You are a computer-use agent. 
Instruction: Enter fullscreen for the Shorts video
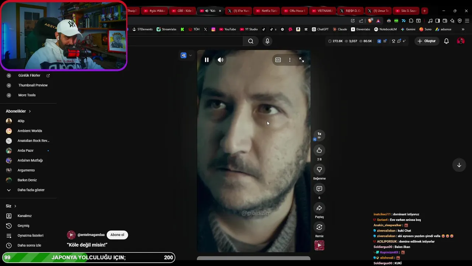[302, 60]
